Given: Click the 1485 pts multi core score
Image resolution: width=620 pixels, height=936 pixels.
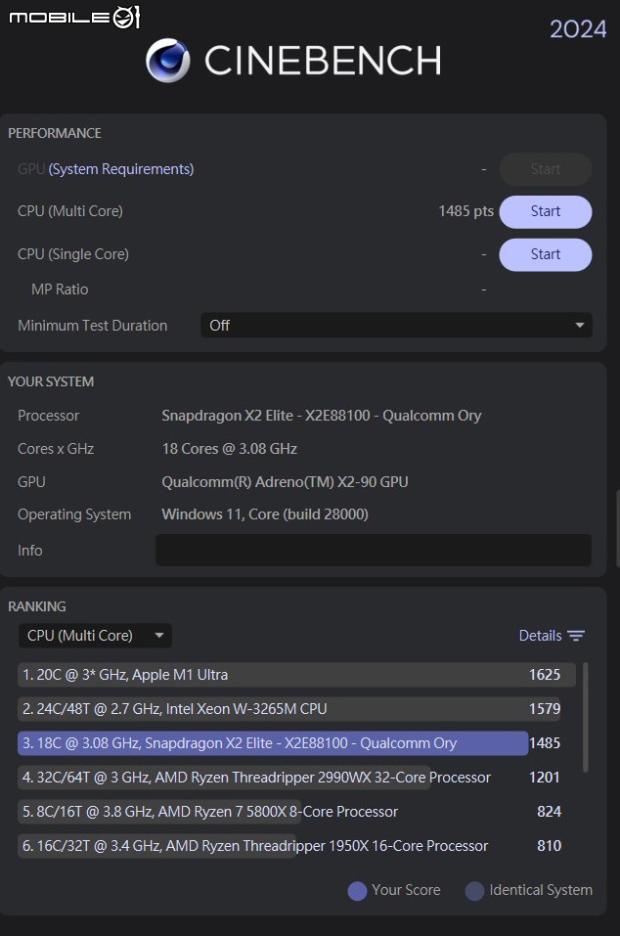Looking at the screenshot, I should pos(466,211).
